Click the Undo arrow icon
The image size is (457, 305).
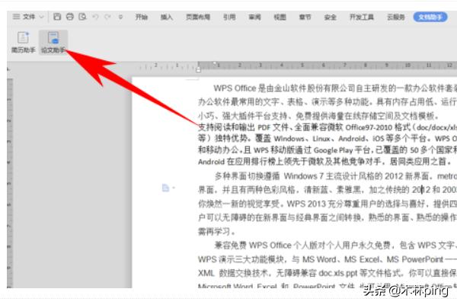(95, 17)
